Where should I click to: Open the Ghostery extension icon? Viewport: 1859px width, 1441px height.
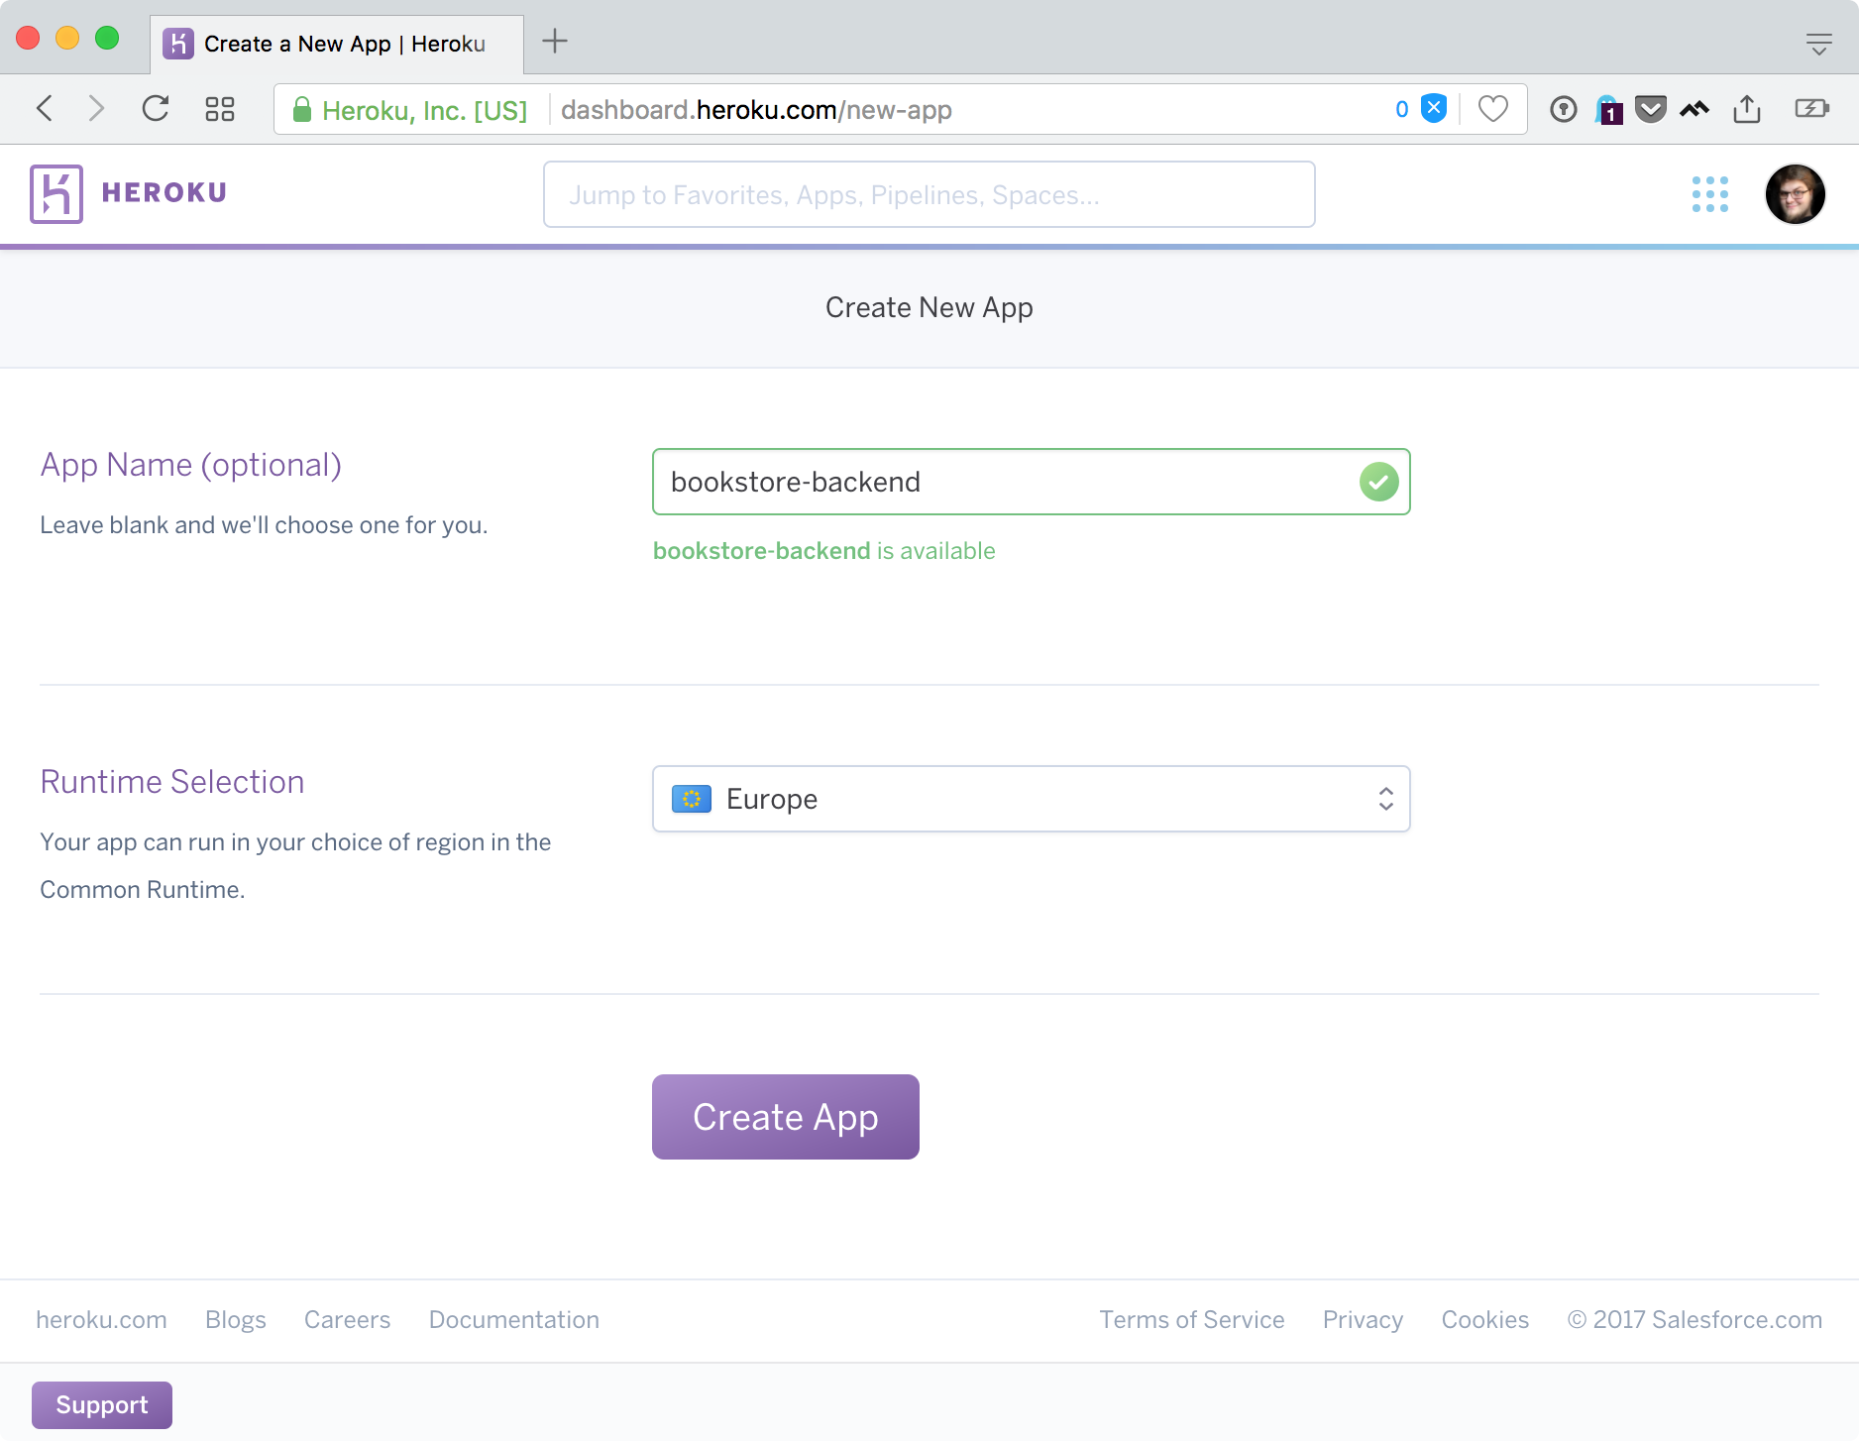pos(1608,110)
